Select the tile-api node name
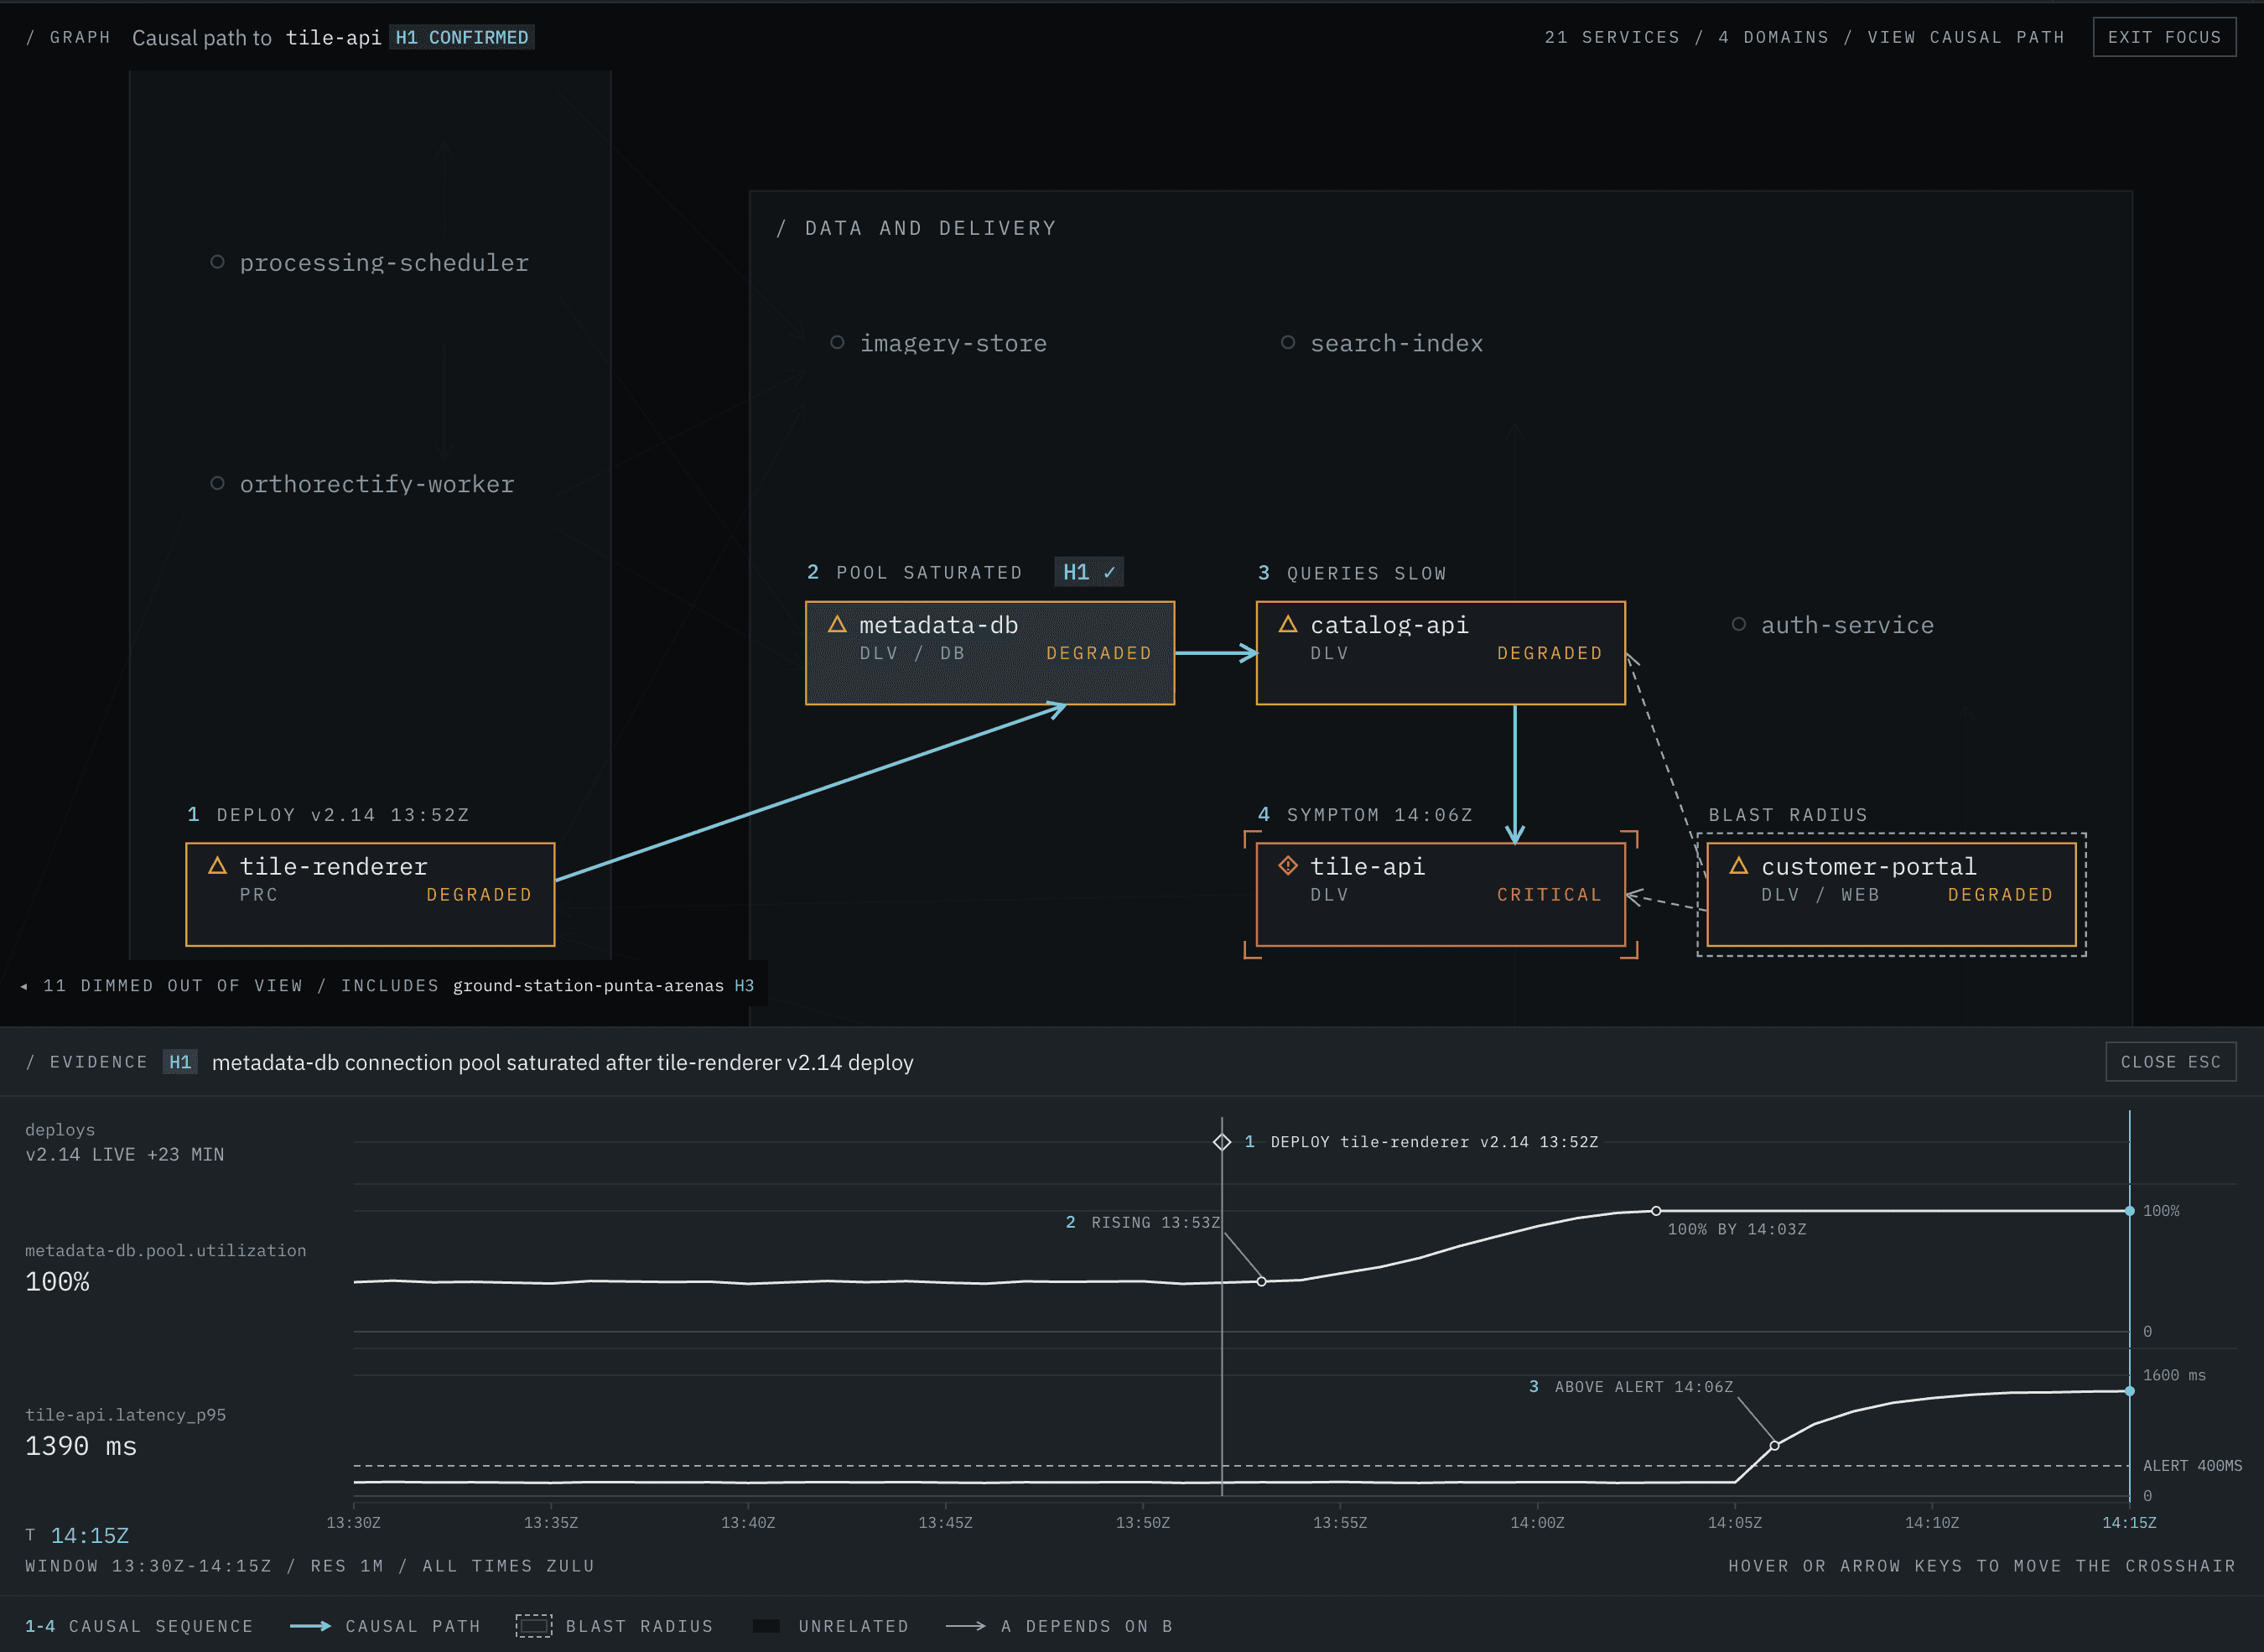Image resolution: width=2264 pixels, height=1652 pixels. (1367, 866)
